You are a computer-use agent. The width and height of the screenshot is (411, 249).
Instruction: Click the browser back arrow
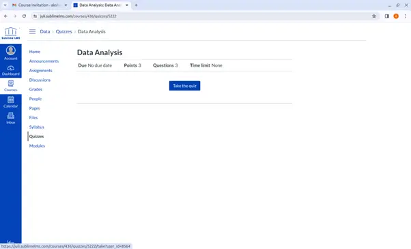[x=5, y=16]
